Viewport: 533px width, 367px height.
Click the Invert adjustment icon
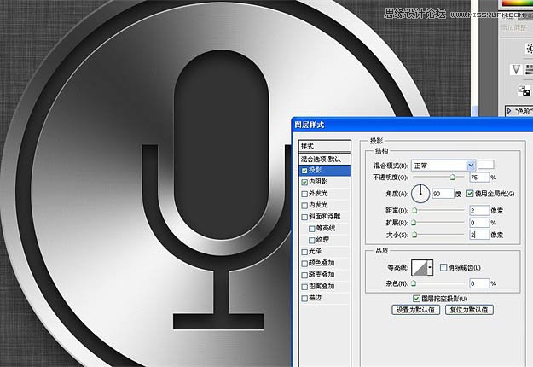point(524,90)
